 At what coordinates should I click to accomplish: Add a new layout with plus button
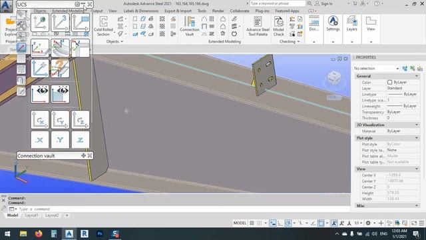click(67, 215)
